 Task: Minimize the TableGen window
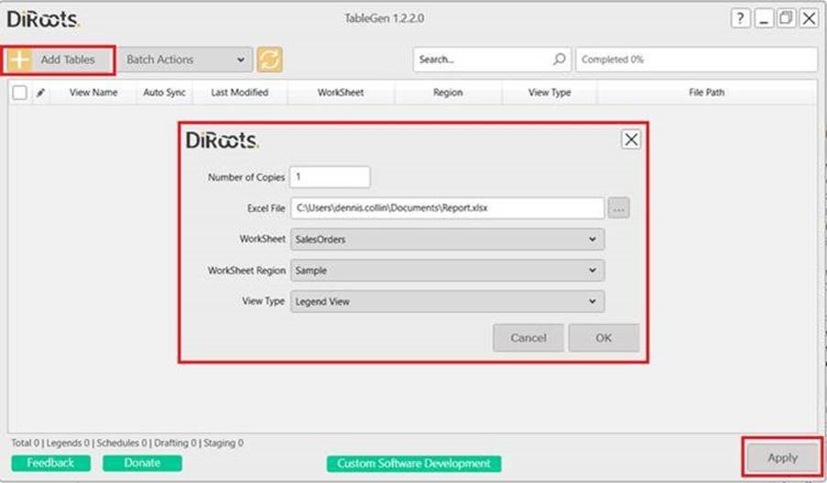point(764,18)
